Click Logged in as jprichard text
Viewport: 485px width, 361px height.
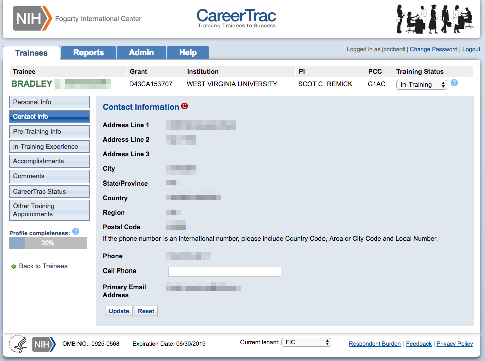coord(375,49)
